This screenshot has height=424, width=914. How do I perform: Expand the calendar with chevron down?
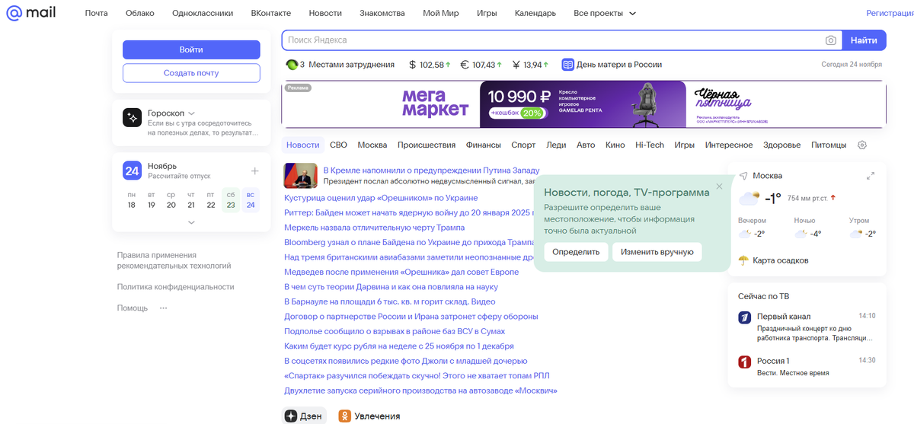tap(191, 222)
